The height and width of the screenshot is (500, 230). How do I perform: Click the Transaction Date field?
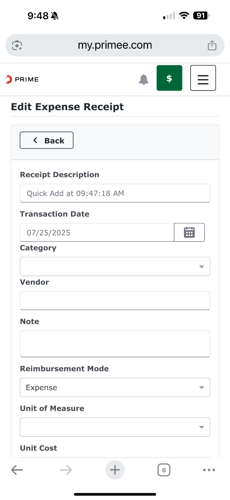(x=97, y=232)
